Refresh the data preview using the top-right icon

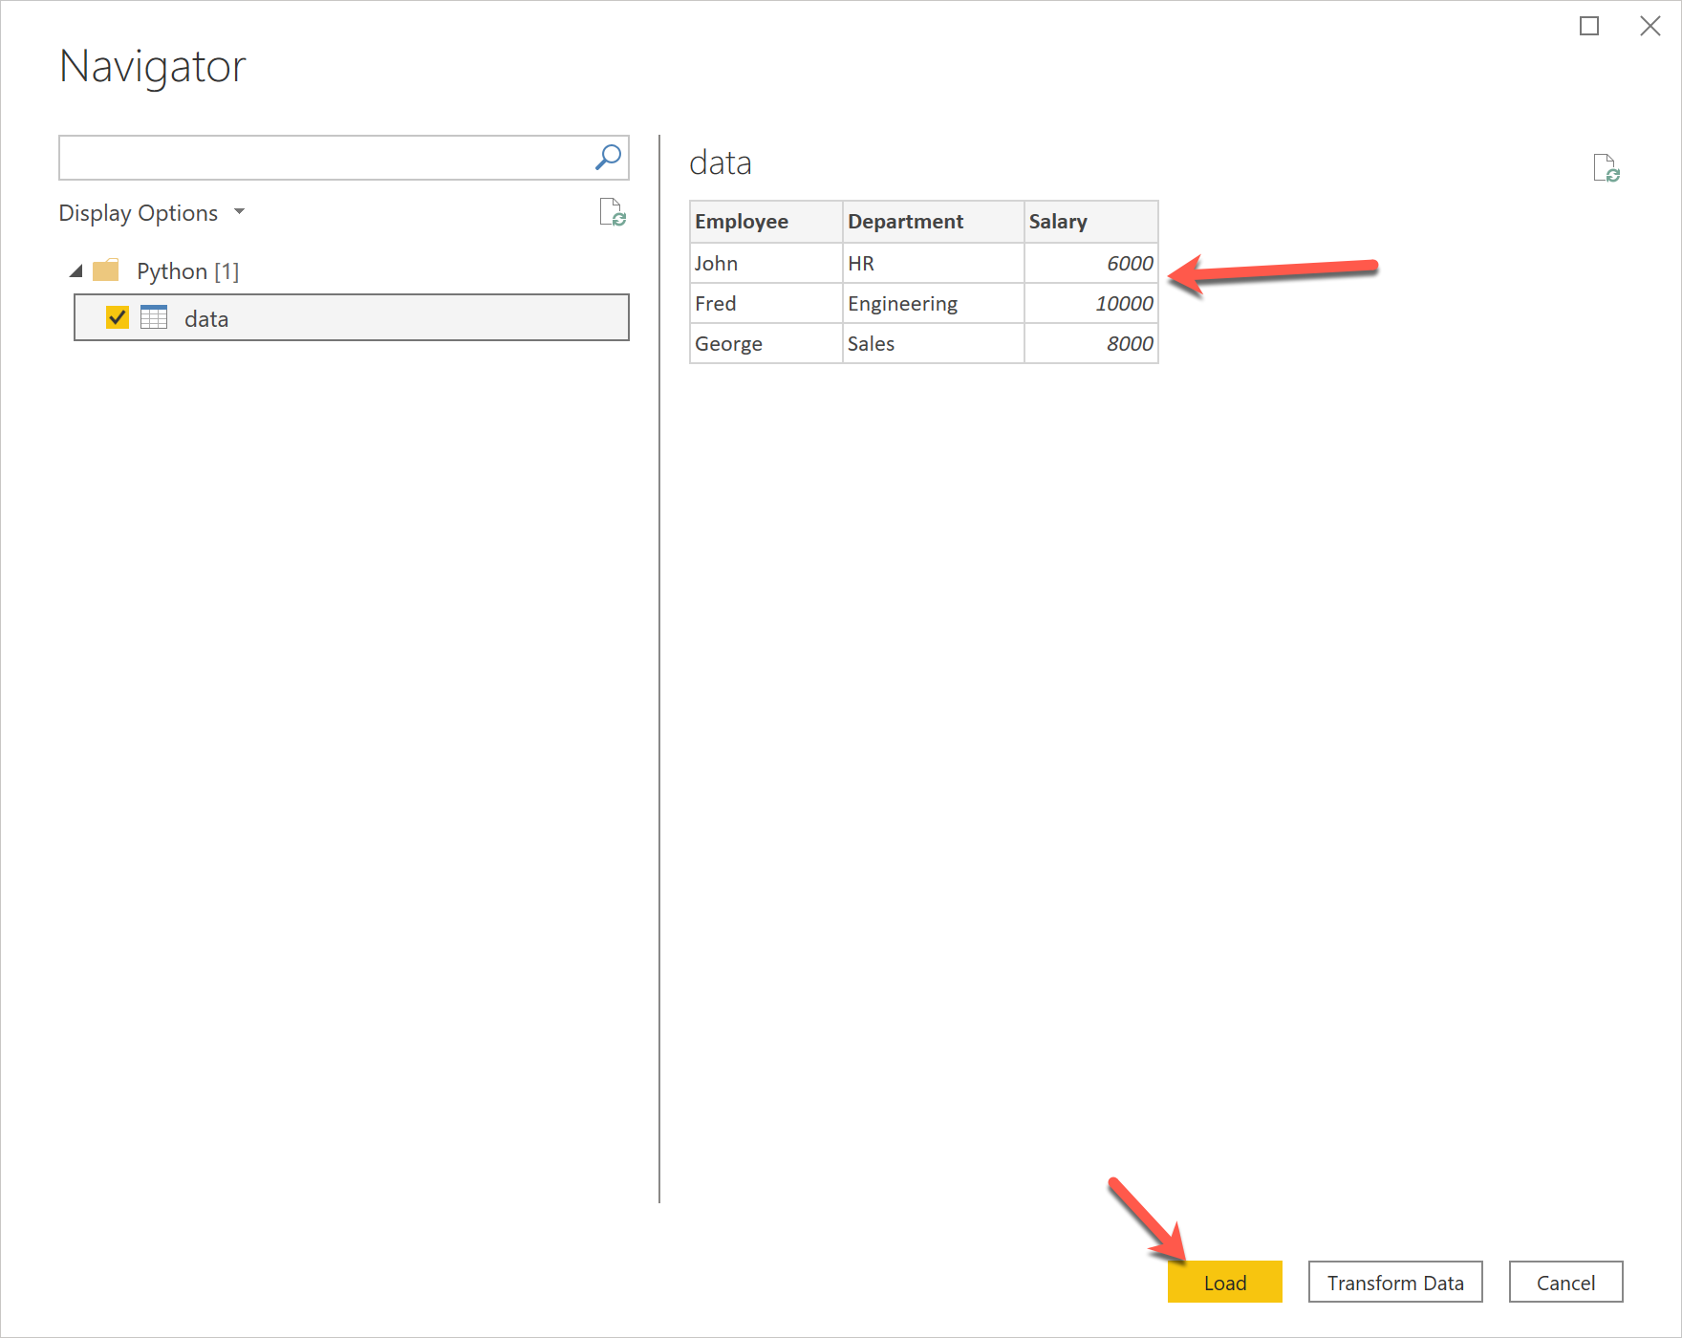[x=1607, y=169]
